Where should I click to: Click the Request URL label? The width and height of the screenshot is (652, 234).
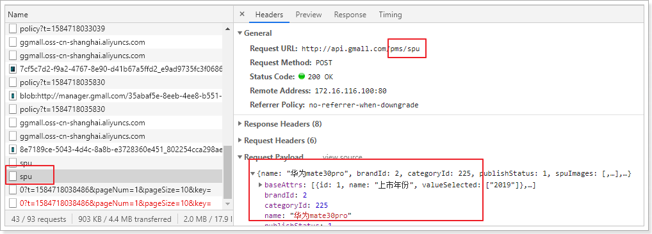(x=274, y=49)
